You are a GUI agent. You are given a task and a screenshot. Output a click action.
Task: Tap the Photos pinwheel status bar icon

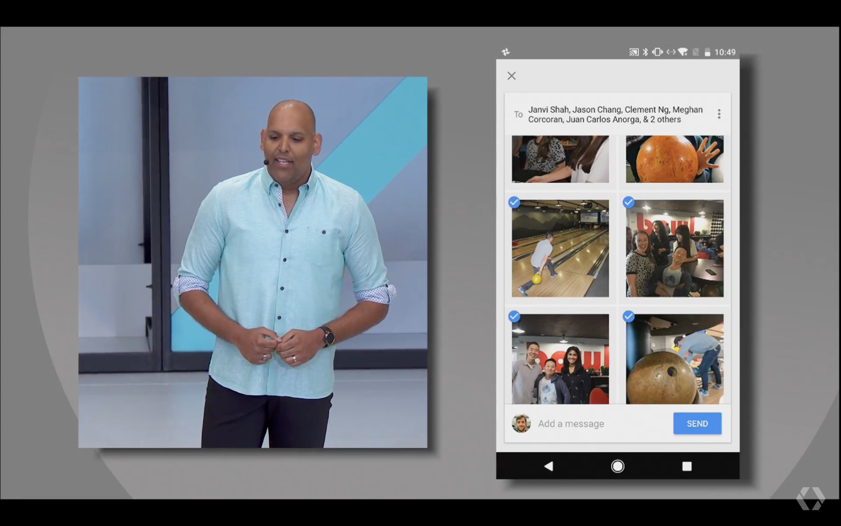pyautogui.click(x=506, y=52)
